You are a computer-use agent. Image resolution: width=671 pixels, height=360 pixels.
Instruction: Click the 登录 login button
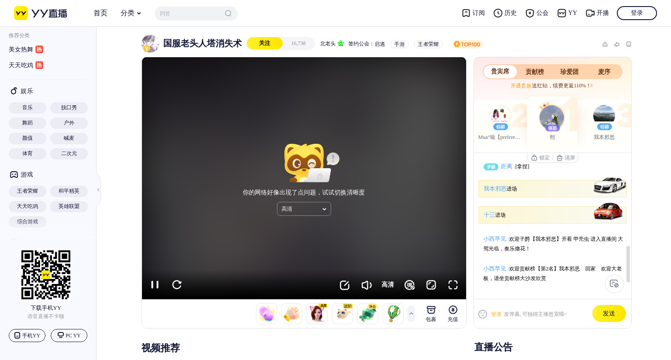637,13
